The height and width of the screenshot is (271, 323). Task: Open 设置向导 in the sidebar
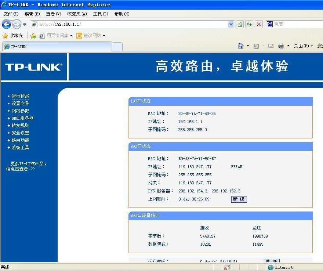click(x=20, y=104)
